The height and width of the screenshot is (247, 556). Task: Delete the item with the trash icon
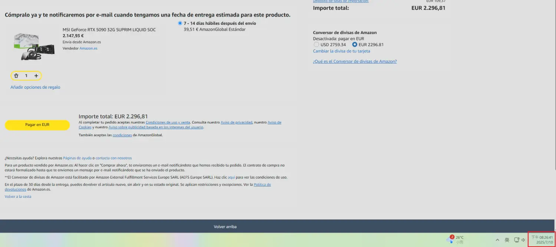click(x=16, y=76)
